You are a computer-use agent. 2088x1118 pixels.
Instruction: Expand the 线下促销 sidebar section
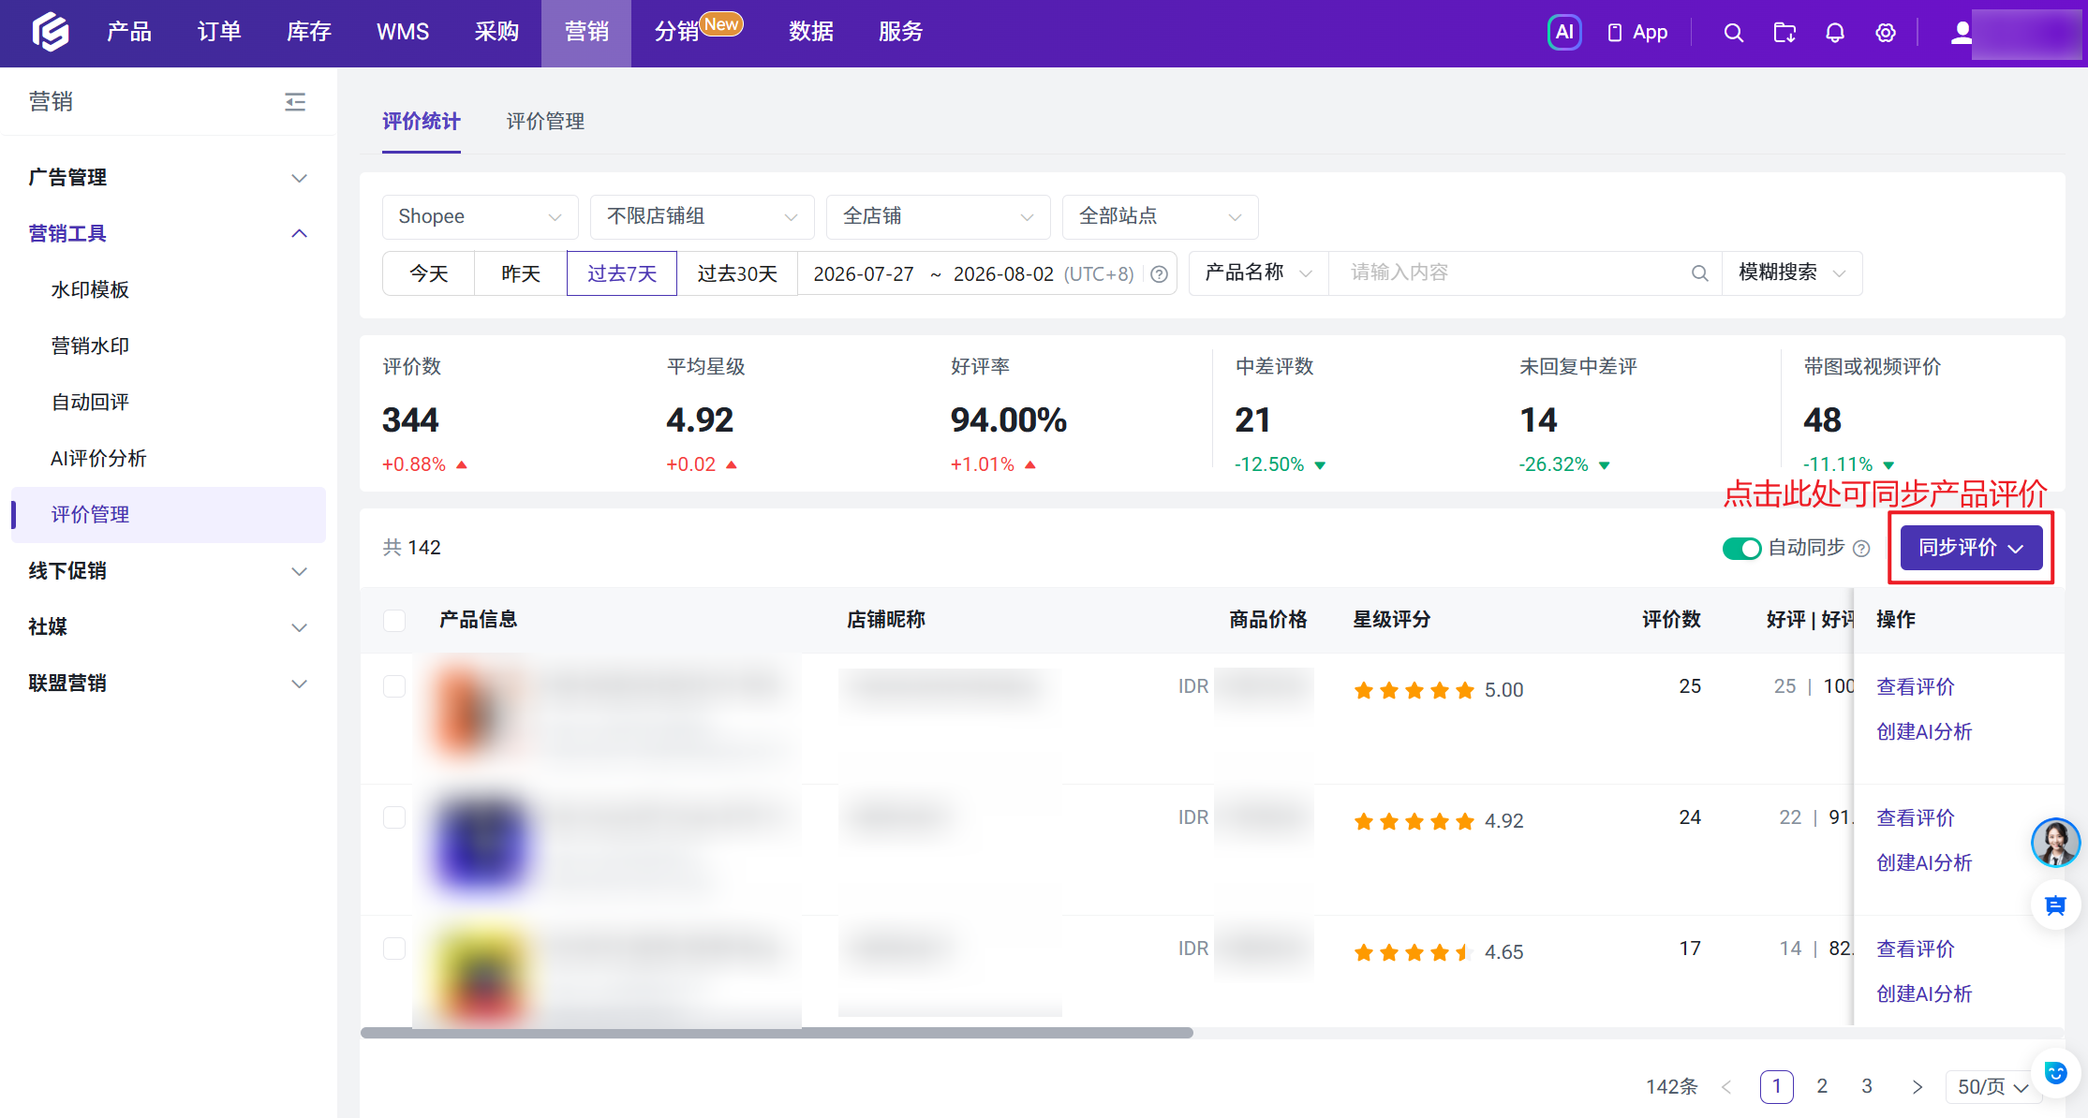[x=169, y=571]
